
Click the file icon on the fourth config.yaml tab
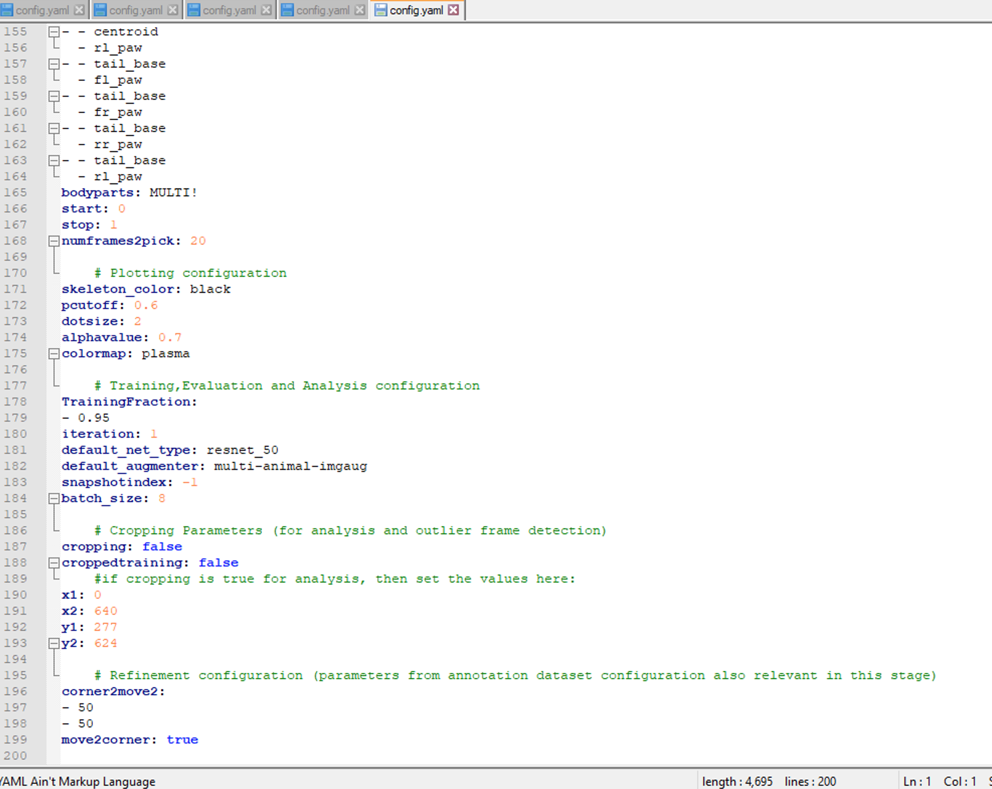(287, 9)
